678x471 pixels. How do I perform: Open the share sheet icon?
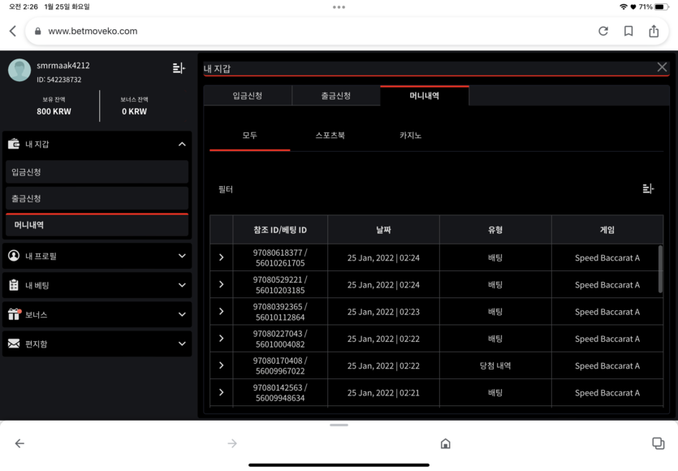click(x=654, y=31)
